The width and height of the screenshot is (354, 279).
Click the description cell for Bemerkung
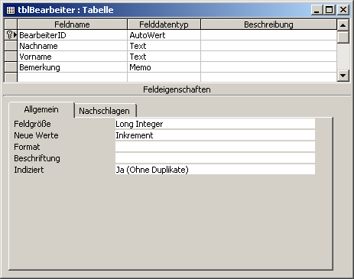point(268,67)
